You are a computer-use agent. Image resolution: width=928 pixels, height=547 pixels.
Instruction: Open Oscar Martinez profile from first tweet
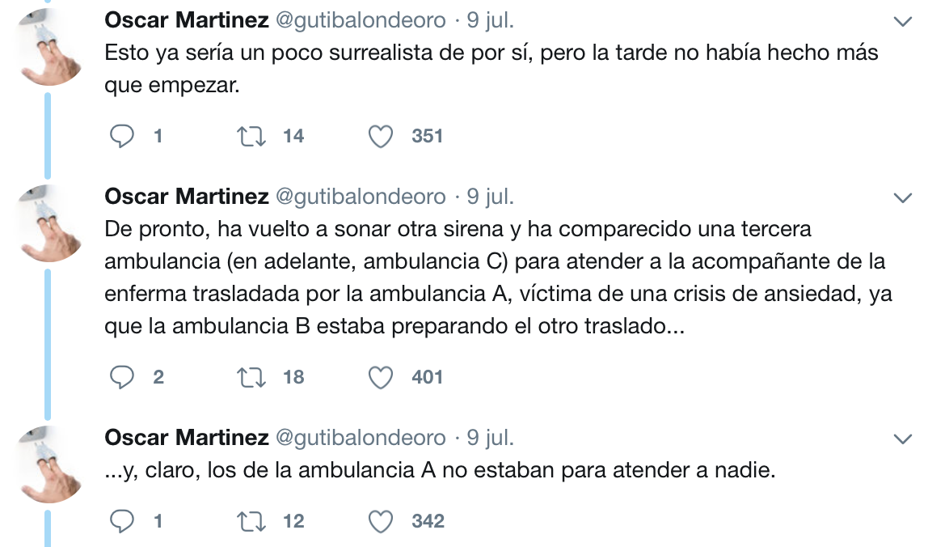click(187, 20)
